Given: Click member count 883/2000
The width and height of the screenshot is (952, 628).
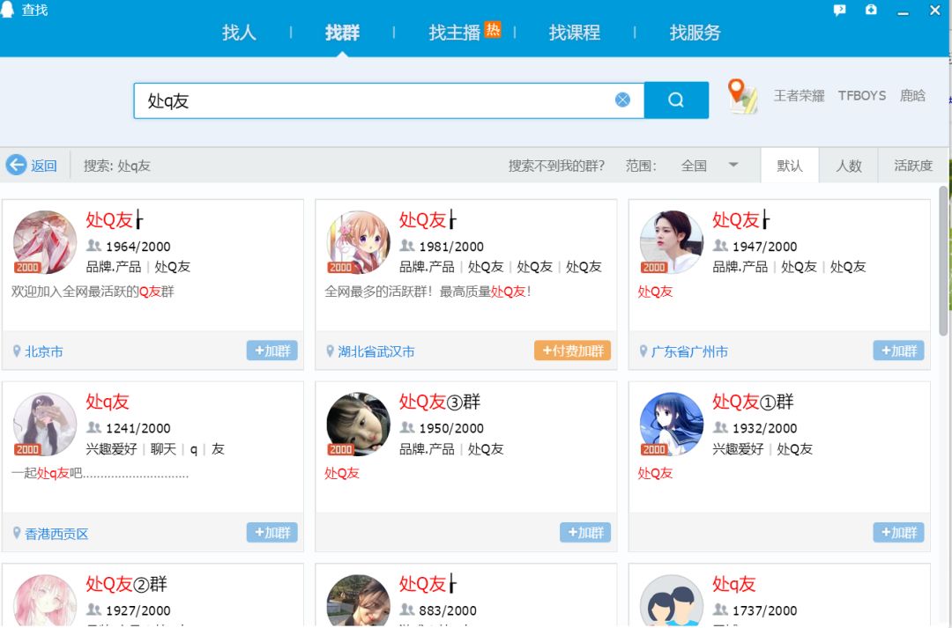Looking at the screenshot, I should click(448, 610).
